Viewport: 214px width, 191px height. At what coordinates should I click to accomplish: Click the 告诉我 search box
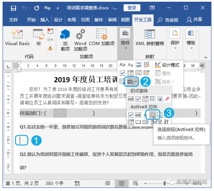click(168, 20)
